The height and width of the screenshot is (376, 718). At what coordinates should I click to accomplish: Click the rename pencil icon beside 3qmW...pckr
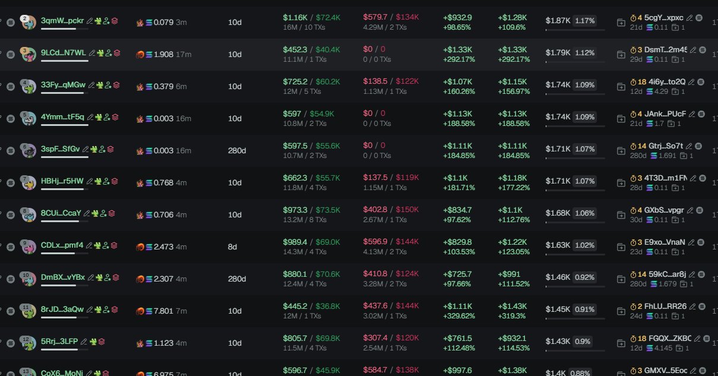tap(90, 21)
